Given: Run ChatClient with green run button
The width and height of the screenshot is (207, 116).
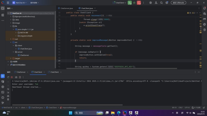Looking at the screenshot, I should [130, 3].
